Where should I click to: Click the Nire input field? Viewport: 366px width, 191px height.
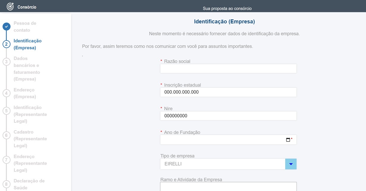coord(228,116)
